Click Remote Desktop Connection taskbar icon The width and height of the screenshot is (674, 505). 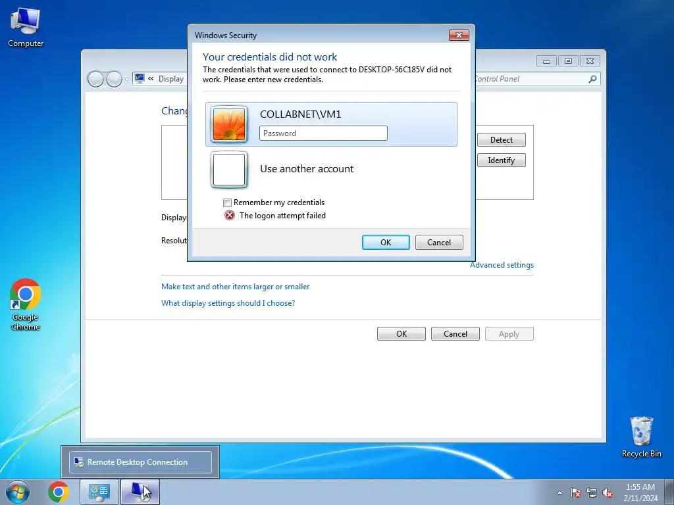click(140, 492)
